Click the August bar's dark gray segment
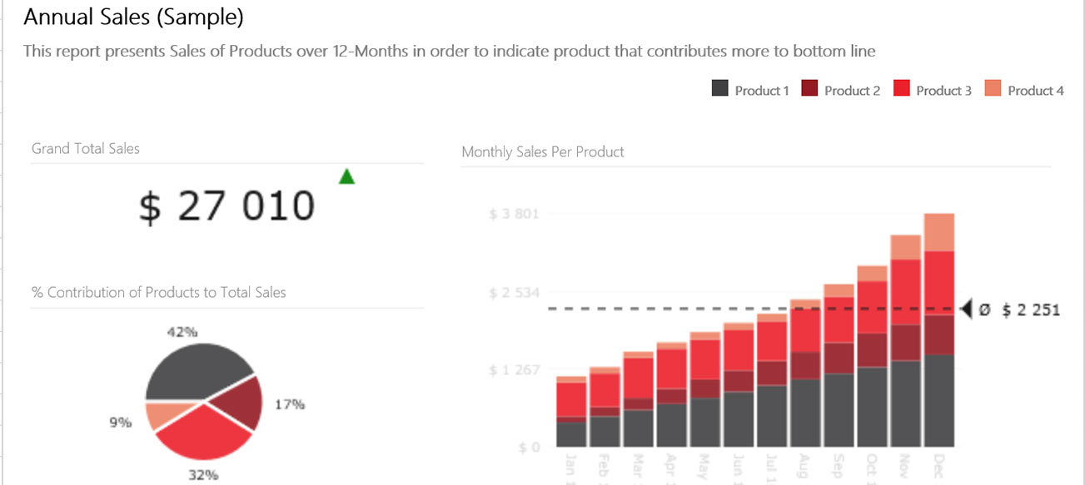This screenshot has height=485, width=1085. [x=805, y=413]
